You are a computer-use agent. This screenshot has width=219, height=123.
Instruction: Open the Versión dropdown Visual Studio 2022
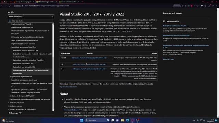(31, 16)
